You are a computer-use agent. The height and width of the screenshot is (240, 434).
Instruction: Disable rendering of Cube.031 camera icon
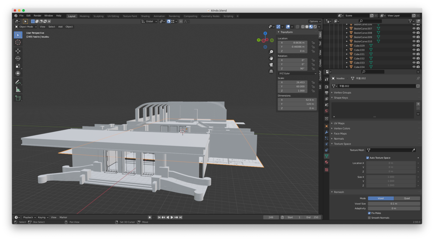(418, 54)
